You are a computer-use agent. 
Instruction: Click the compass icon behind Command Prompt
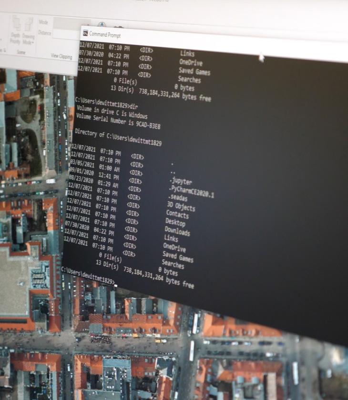102,25
